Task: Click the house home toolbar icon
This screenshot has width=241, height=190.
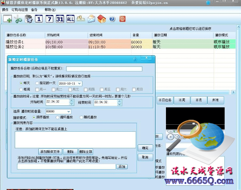Action: (x=102, y=19)
